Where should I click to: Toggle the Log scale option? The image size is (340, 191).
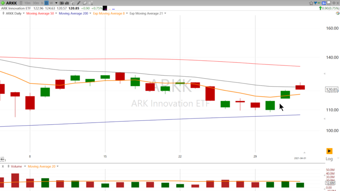(x=329, y=159)
